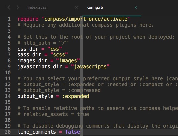Click the sass_dir variable name
Screen dimensions: 178x136
pyautogui.click(x=29, y=55)
